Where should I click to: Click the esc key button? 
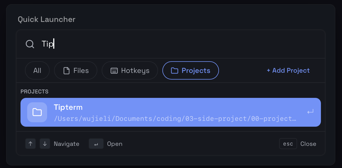288,144
